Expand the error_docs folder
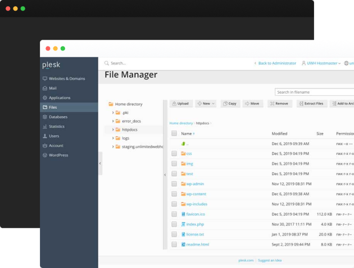Viewport: 354px width, 268px height. coord(113,121)
